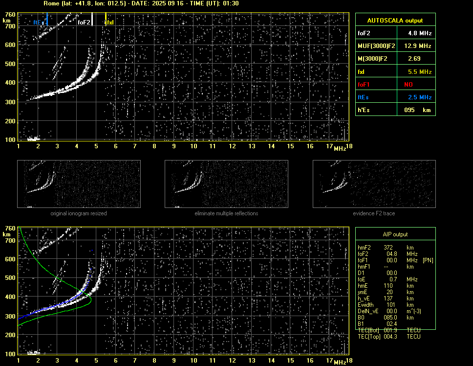Click the 760 km axis label on the top ionogram
Screen dimensions: 473x366
click(x=10, y=15)
